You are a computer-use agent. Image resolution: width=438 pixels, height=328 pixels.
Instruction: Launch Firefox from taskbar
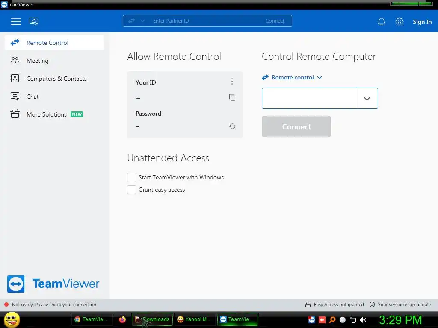point(122,319)
